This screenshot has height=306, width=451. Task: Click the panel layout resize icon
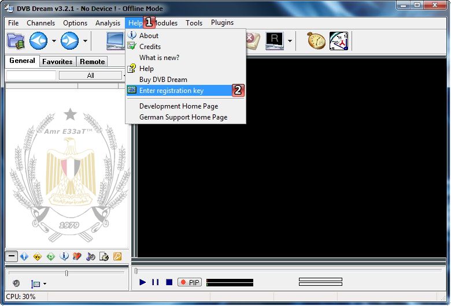[35, 284]
